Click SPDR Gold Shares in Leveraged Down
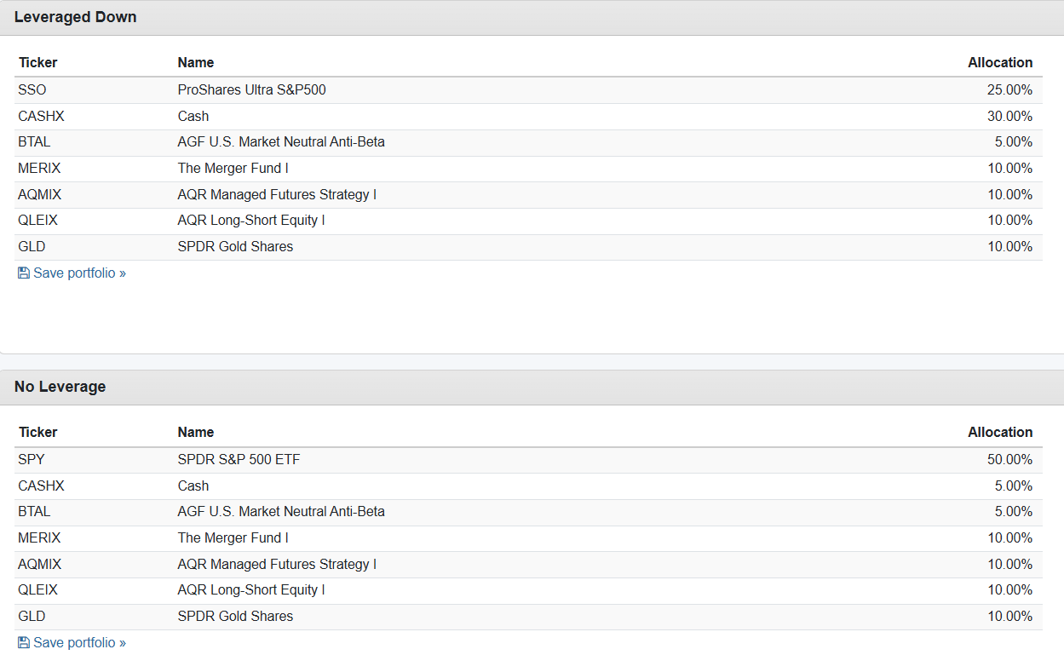Screen dimensions: 1064x655 [x=235, y=246]
